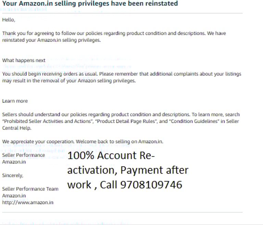This screenshot has width=263, height=225.
Task: Click 'Central Help.' text
Action: click(16, 128)
